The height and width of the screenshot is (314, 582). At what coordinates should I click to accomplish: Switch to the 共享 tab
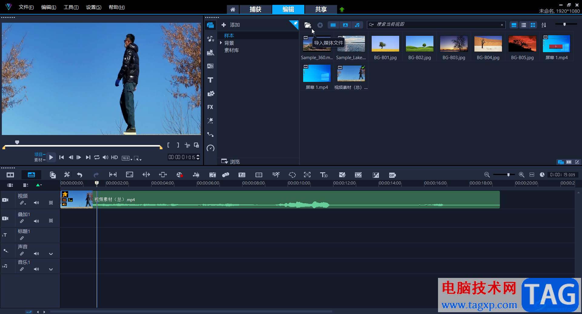[x=321, y=9]
